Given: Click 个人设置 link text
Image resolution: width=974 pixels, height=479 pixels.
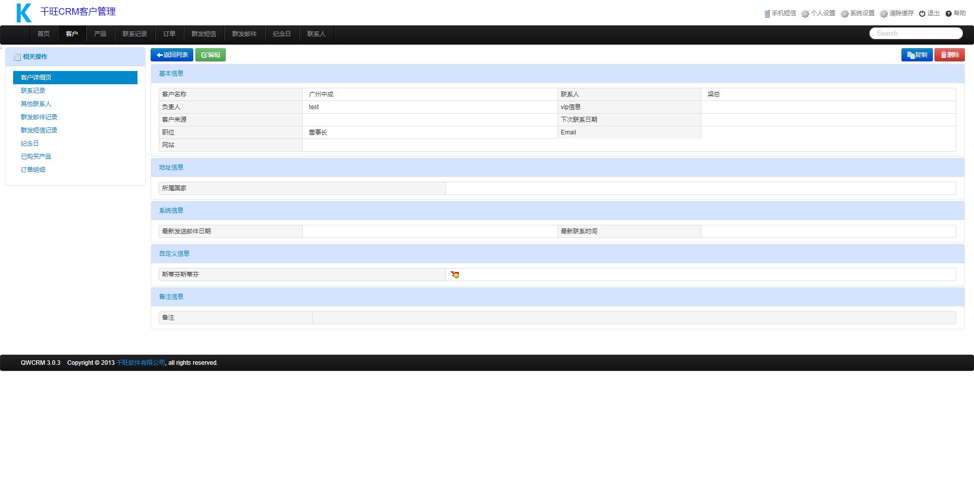Looking at the screenshot, I should point(823,13).
